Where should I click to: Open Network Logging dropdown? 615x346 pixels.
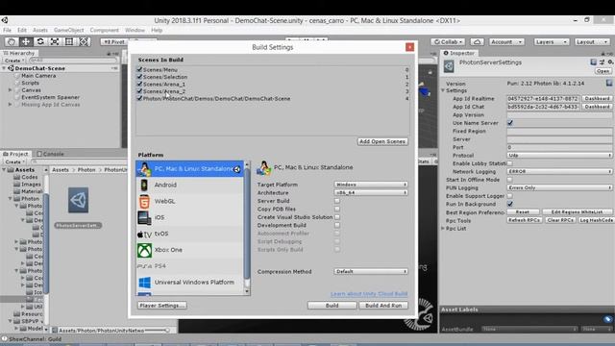[x=559, y=171]
